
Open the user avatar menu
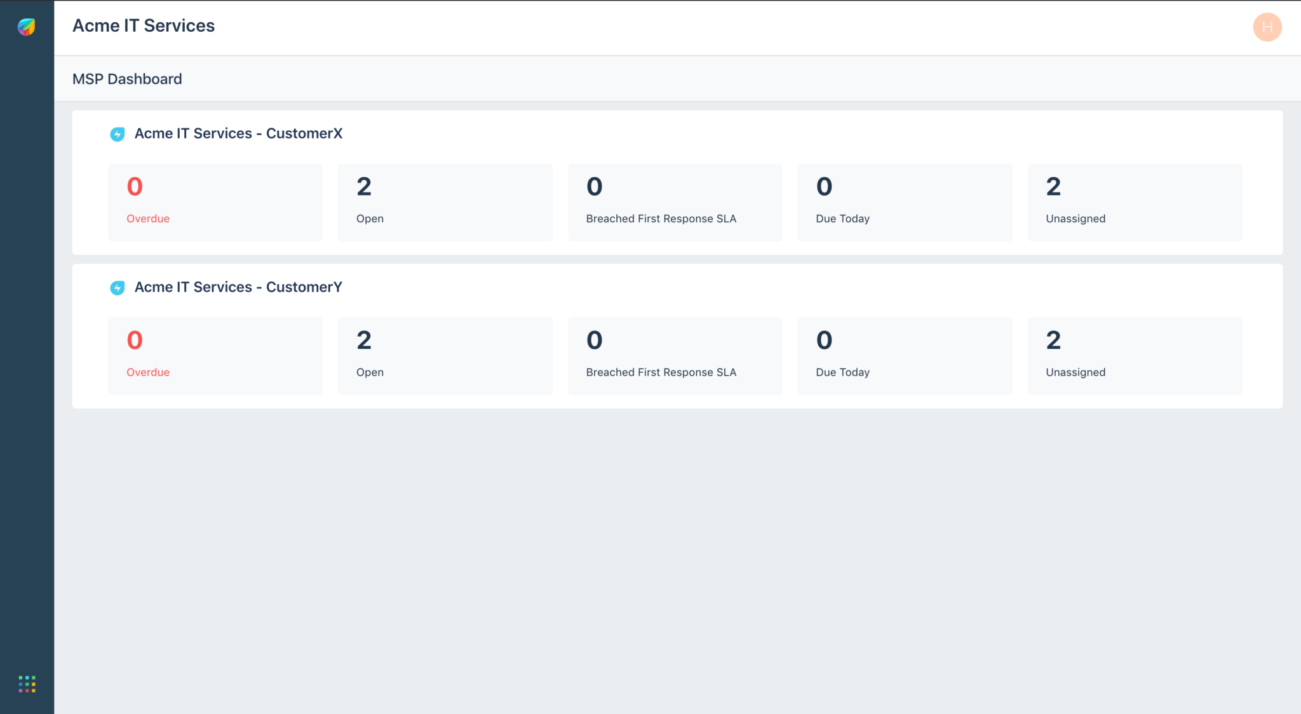pos(1267,27)
